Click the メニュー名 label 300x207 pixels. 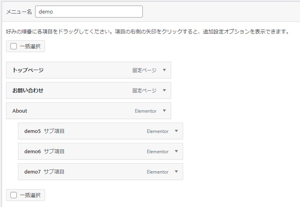[x=19, y=12]
